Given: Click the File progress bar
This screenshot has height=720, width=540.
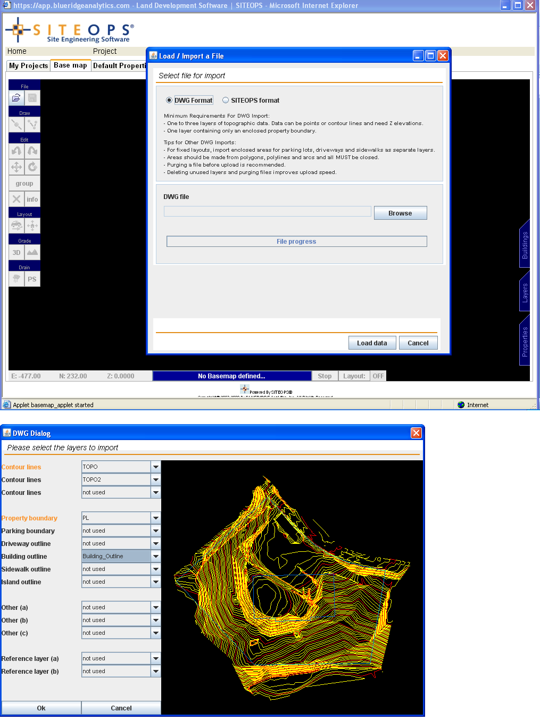Looking at the screenshot, I should 296,241.
